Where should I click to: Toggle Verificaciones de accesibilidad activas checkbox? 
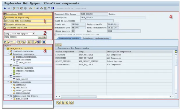[56, 34]
